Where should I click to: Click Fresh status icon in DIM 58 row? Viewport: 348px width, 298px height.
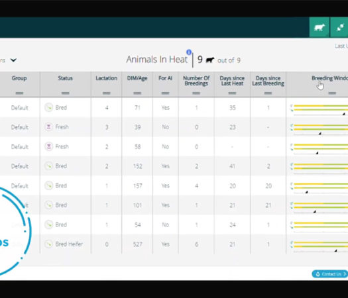[49, 146]
